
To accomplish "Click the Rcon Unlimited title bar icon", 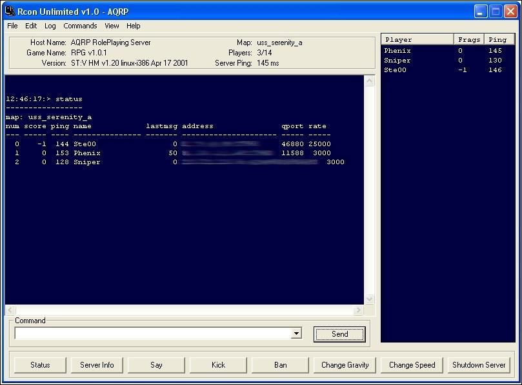I will (x=10, y=11).
